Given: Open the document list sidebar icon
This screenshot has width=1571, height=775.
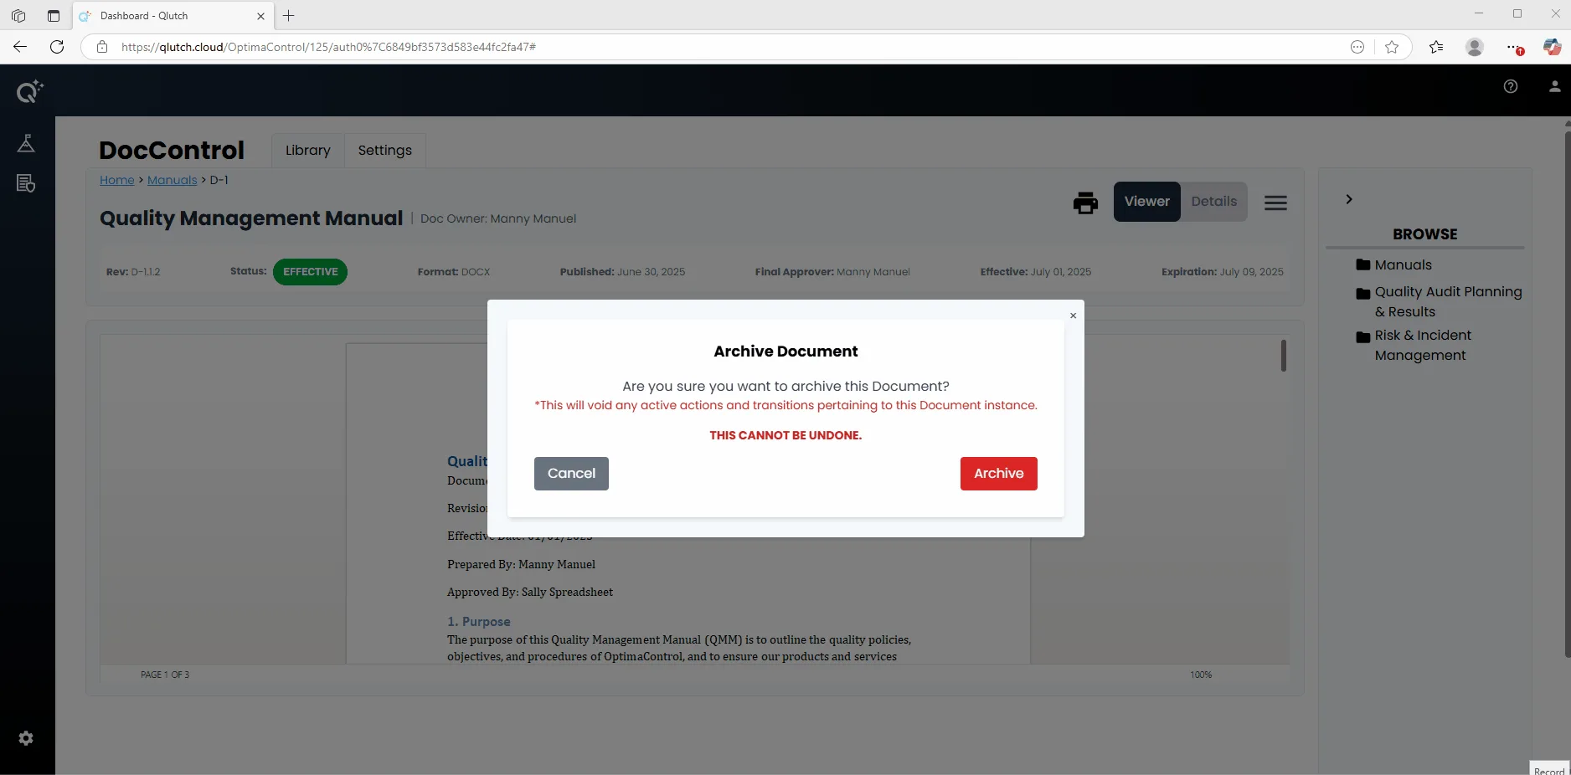Looking at the screenshot, I should point(26,183).
